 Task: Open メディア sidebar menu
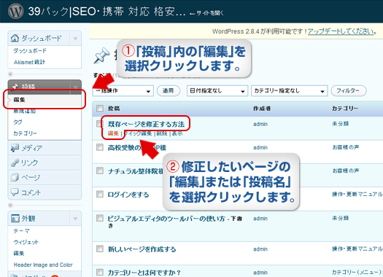pyautogui.click(x=32, y=148)
